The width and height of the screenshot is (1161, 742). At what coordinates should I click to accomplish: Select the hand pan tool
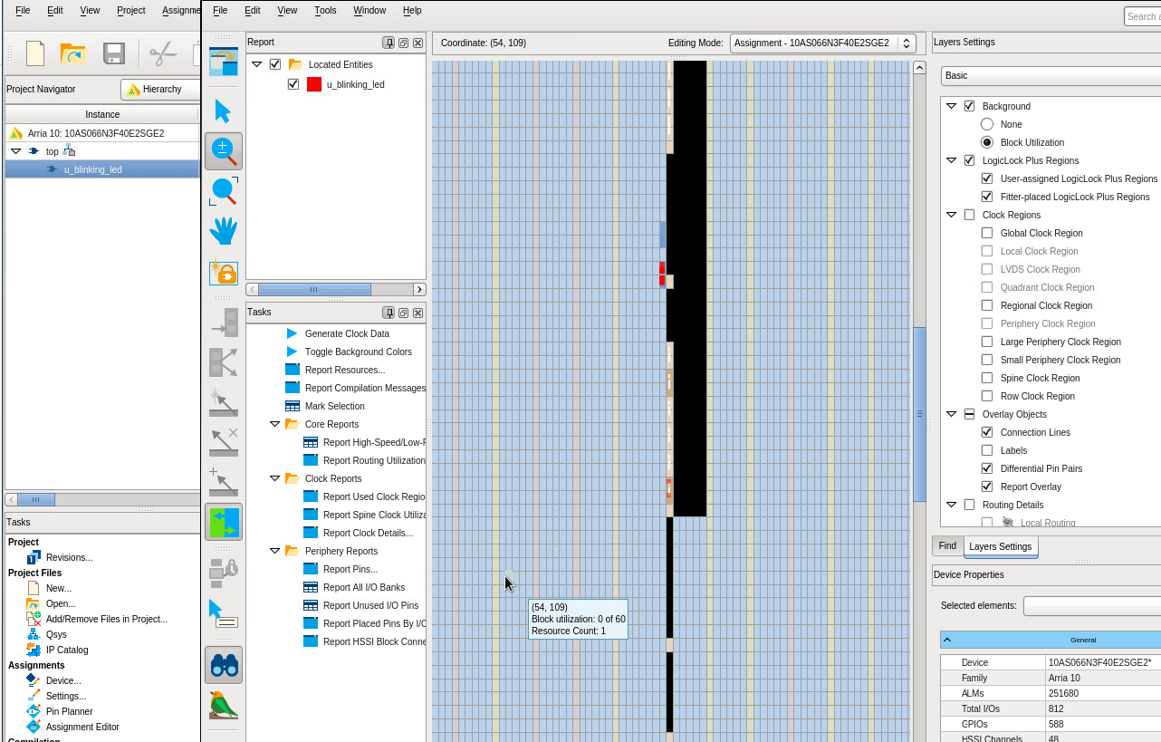[223, 231]
